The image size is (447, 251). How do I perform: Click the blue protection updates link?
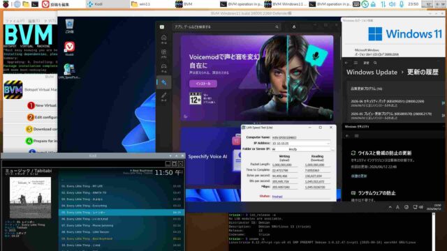tap(358, 176)
